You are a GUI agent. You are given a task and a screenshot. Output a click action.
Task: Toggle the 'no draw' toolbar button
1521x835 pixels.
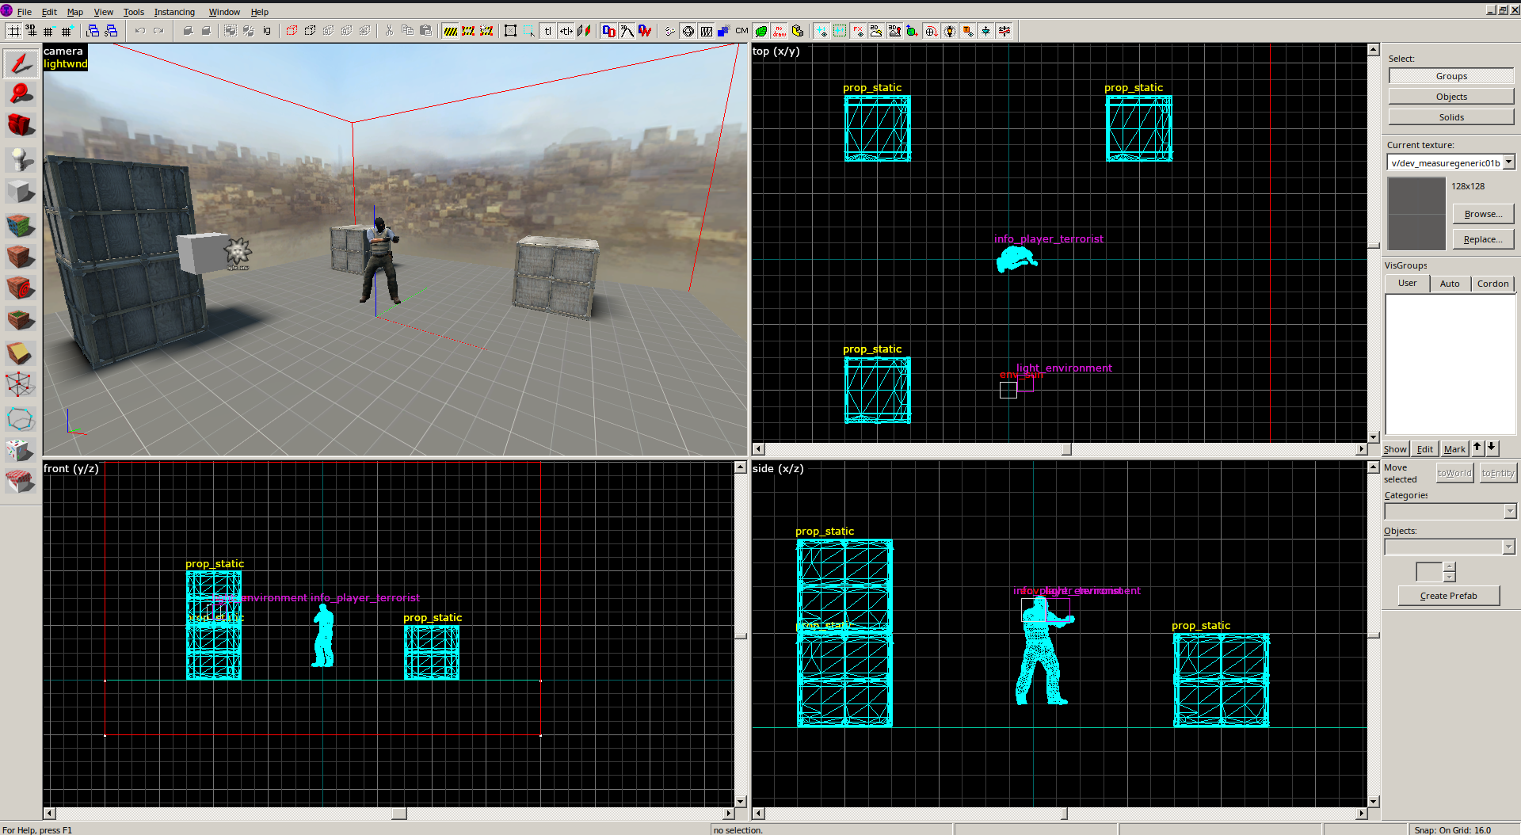[x=780, y=31]
